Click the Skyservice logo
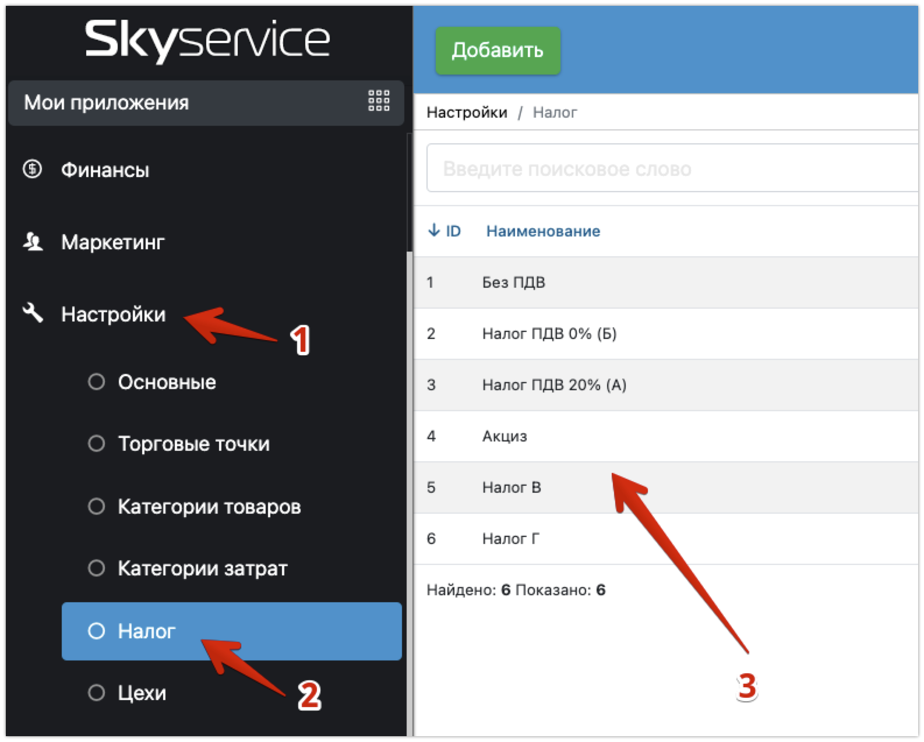The height and width of the screenshot is (742, 924). [x=207, y=41]
